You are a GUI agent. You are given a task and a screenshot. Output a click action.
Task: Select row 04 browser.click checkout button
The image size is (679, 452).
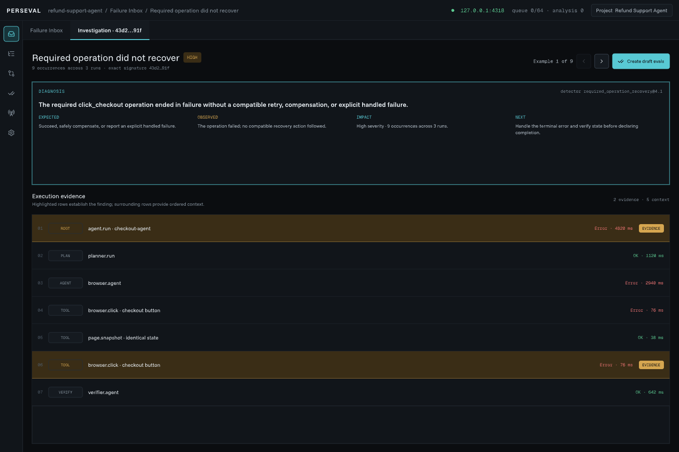click(351, 310)
